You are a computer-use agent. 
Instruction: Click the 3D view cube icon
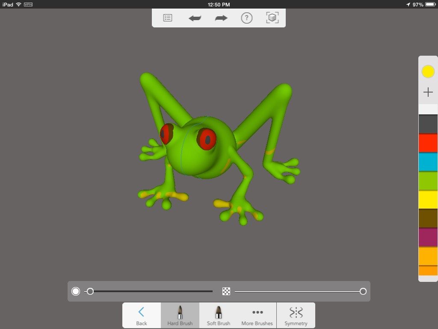(x=272, y=18)
